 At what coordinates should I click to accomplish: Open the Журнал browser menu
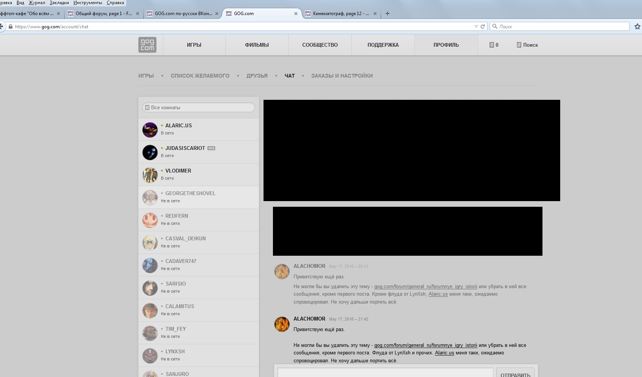click(37, 3)
